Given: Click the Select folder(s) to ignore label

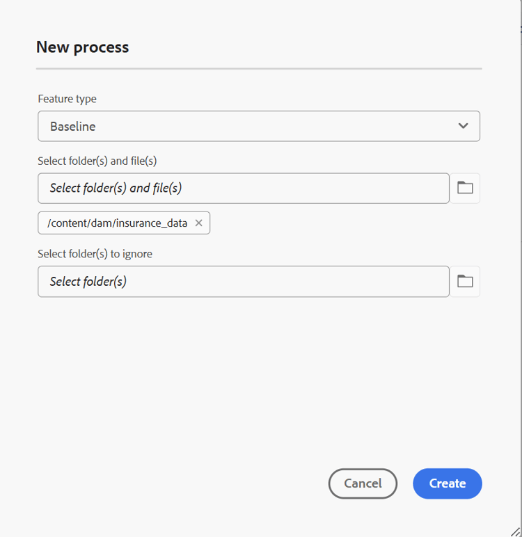Looking at the screenshot, I should [95, 254].
